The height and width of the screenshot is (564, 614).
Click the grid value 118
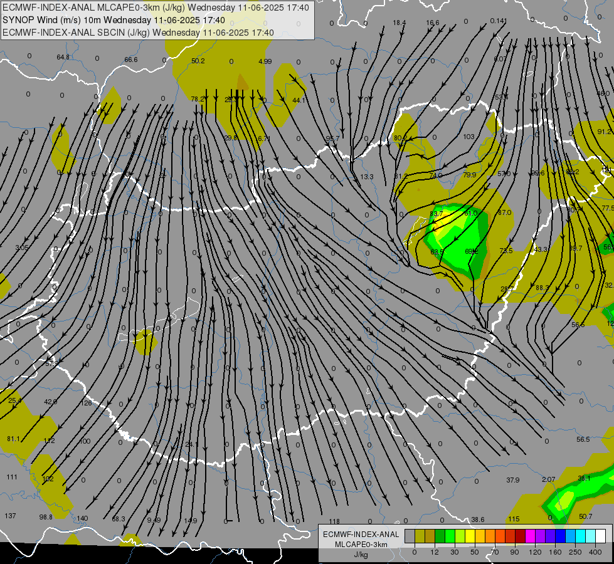click(334, 521)
